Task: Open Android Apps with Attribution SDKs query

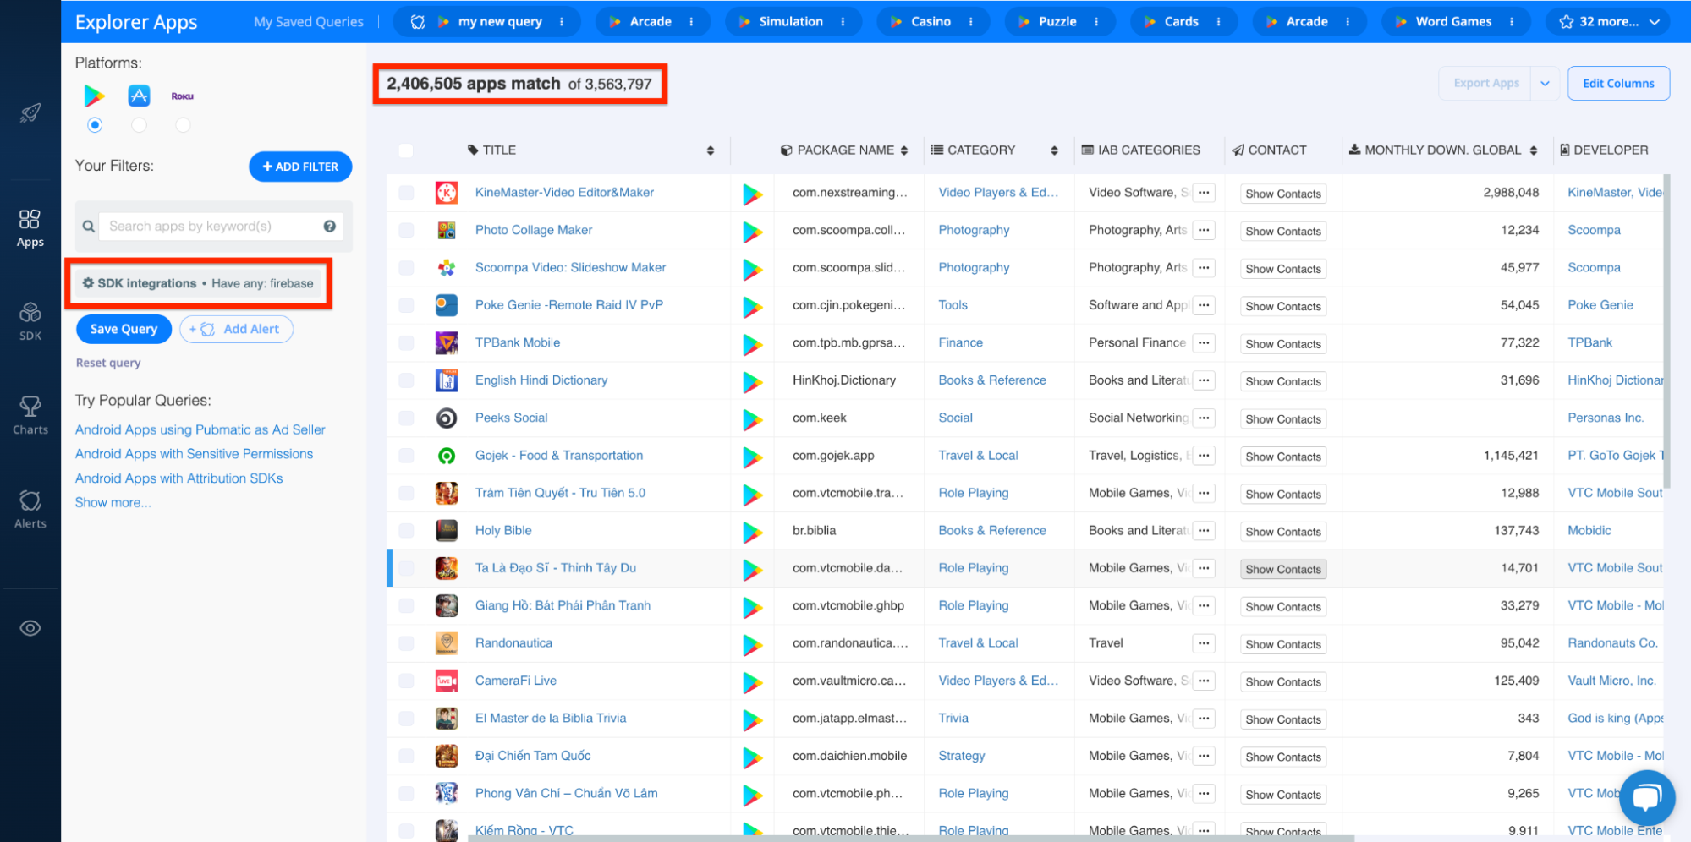Action: (x=178, y=478)
